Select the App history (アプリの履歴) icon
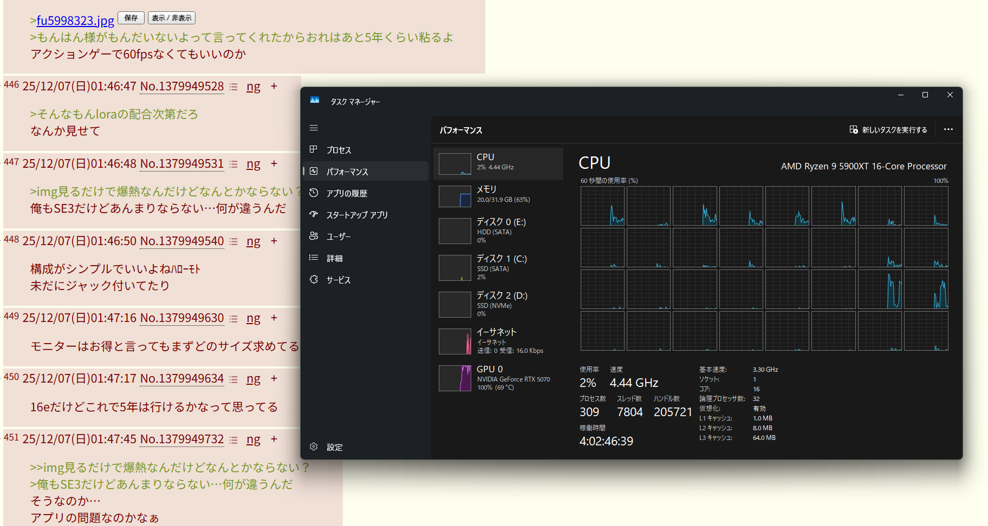Viewport: 988px width, 526px height. coord(314,193)
